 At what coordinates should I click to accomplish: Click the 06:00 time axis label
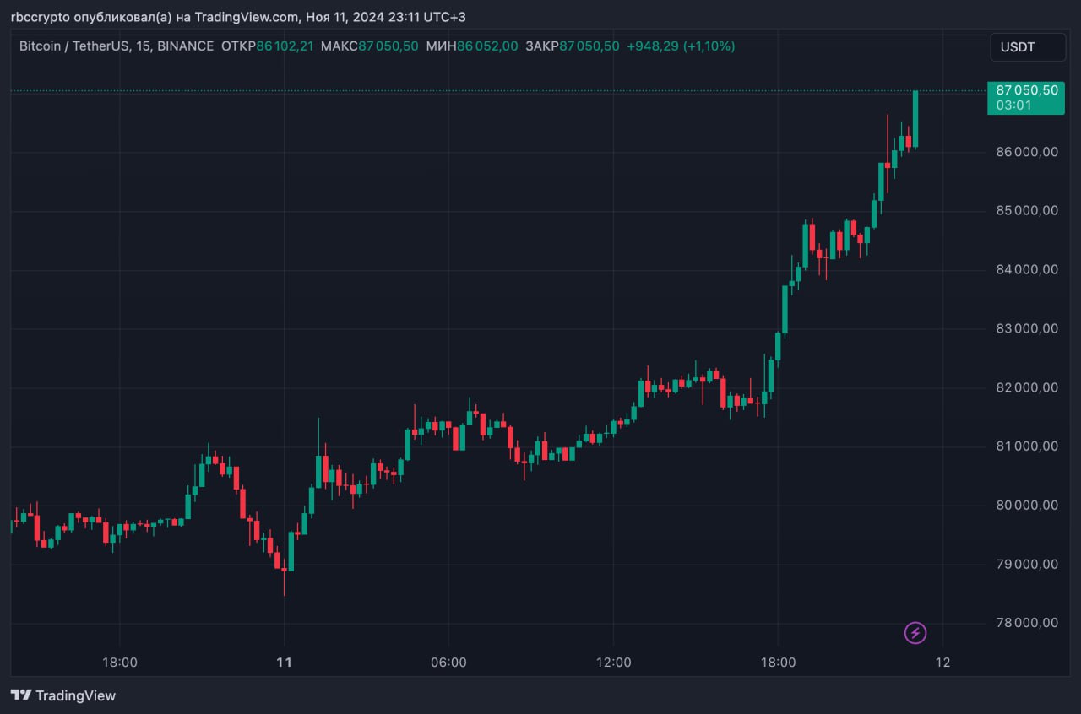click(448, 663)
